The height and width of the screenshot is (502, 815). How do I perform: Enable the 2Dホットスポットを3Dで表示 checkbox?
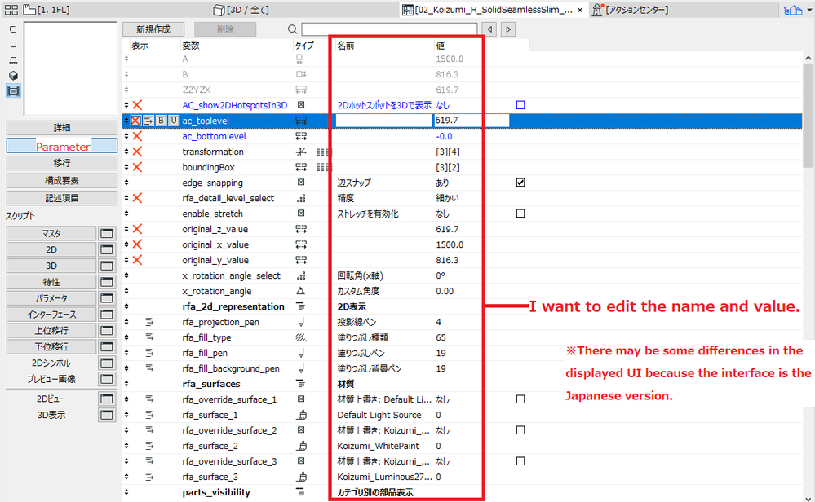(x=520, y=105)
